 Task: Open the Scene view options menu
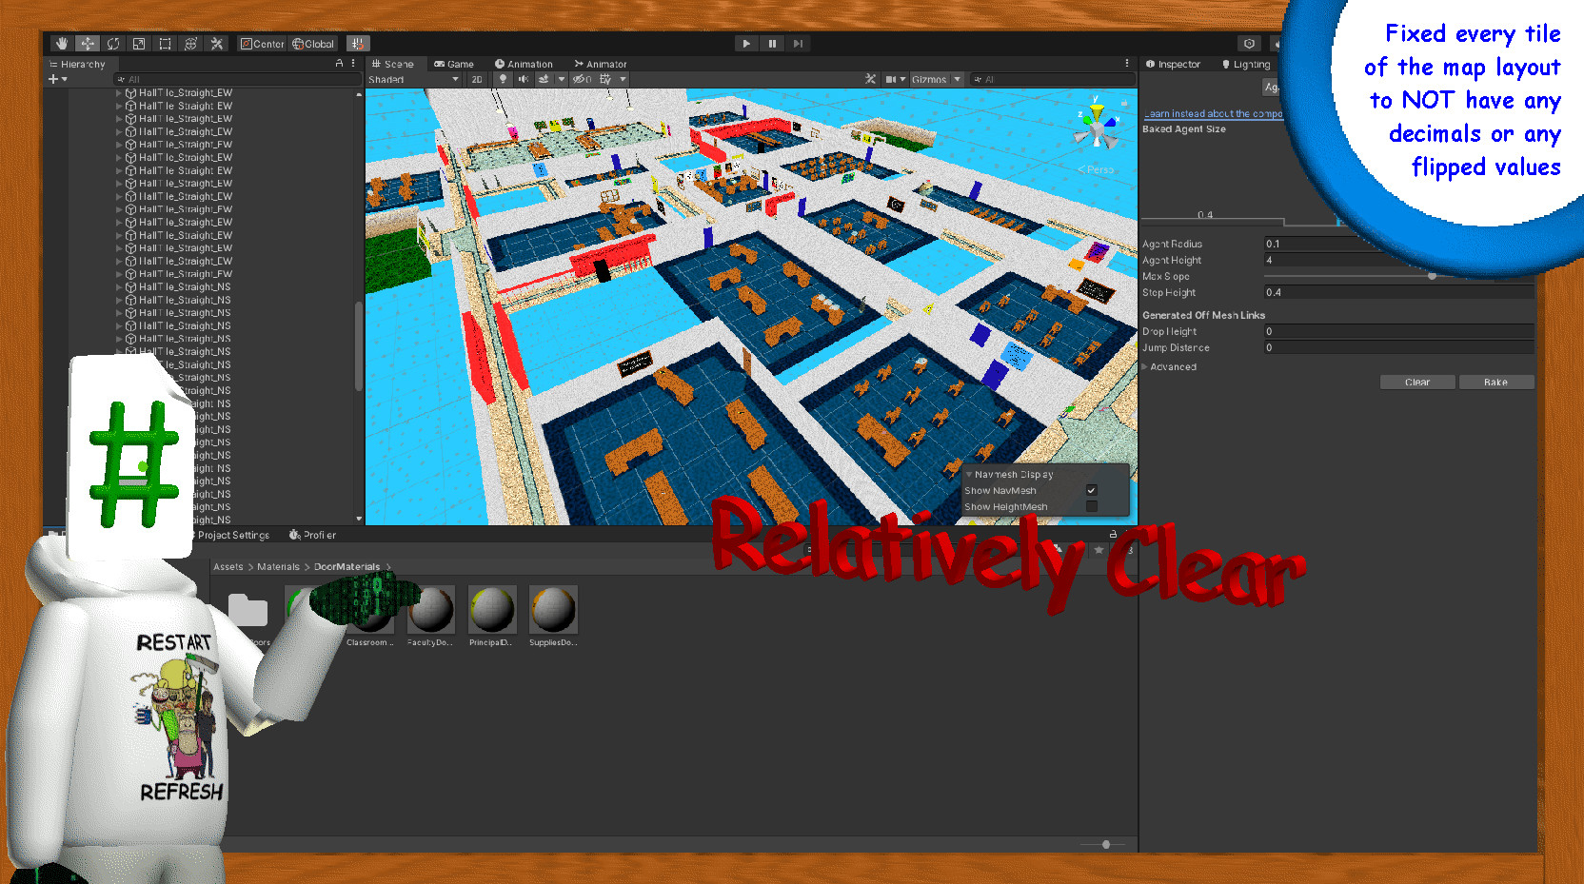point(1127,64)
